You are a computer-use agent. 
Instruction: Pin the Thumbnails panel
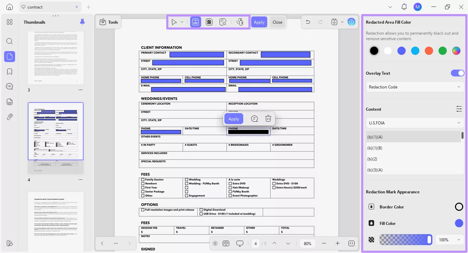[82, 22]
